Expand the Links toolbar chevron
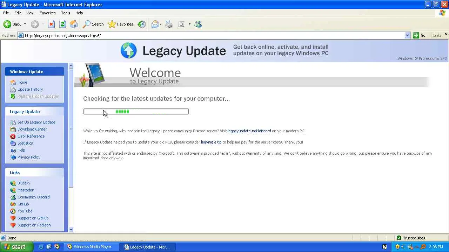The width and height of the screenshot is (449, 252). 446,34
